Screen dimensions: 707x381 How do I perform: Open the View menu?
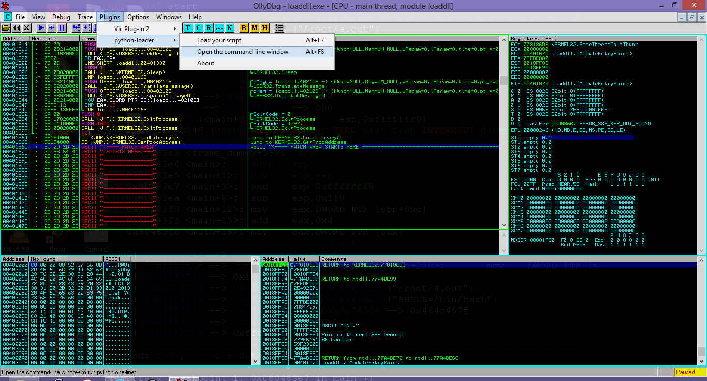click(38, 17)
